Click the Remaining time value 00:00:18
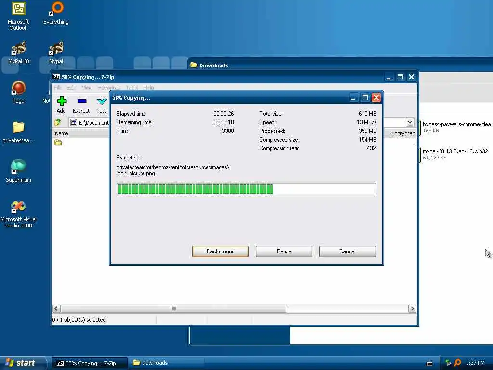 pyautogui.click(x=223, y=122)
